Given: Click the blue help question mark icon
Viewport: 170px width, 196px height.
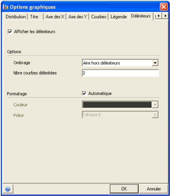Looking at the screenshot, I should tap(8, 189).
